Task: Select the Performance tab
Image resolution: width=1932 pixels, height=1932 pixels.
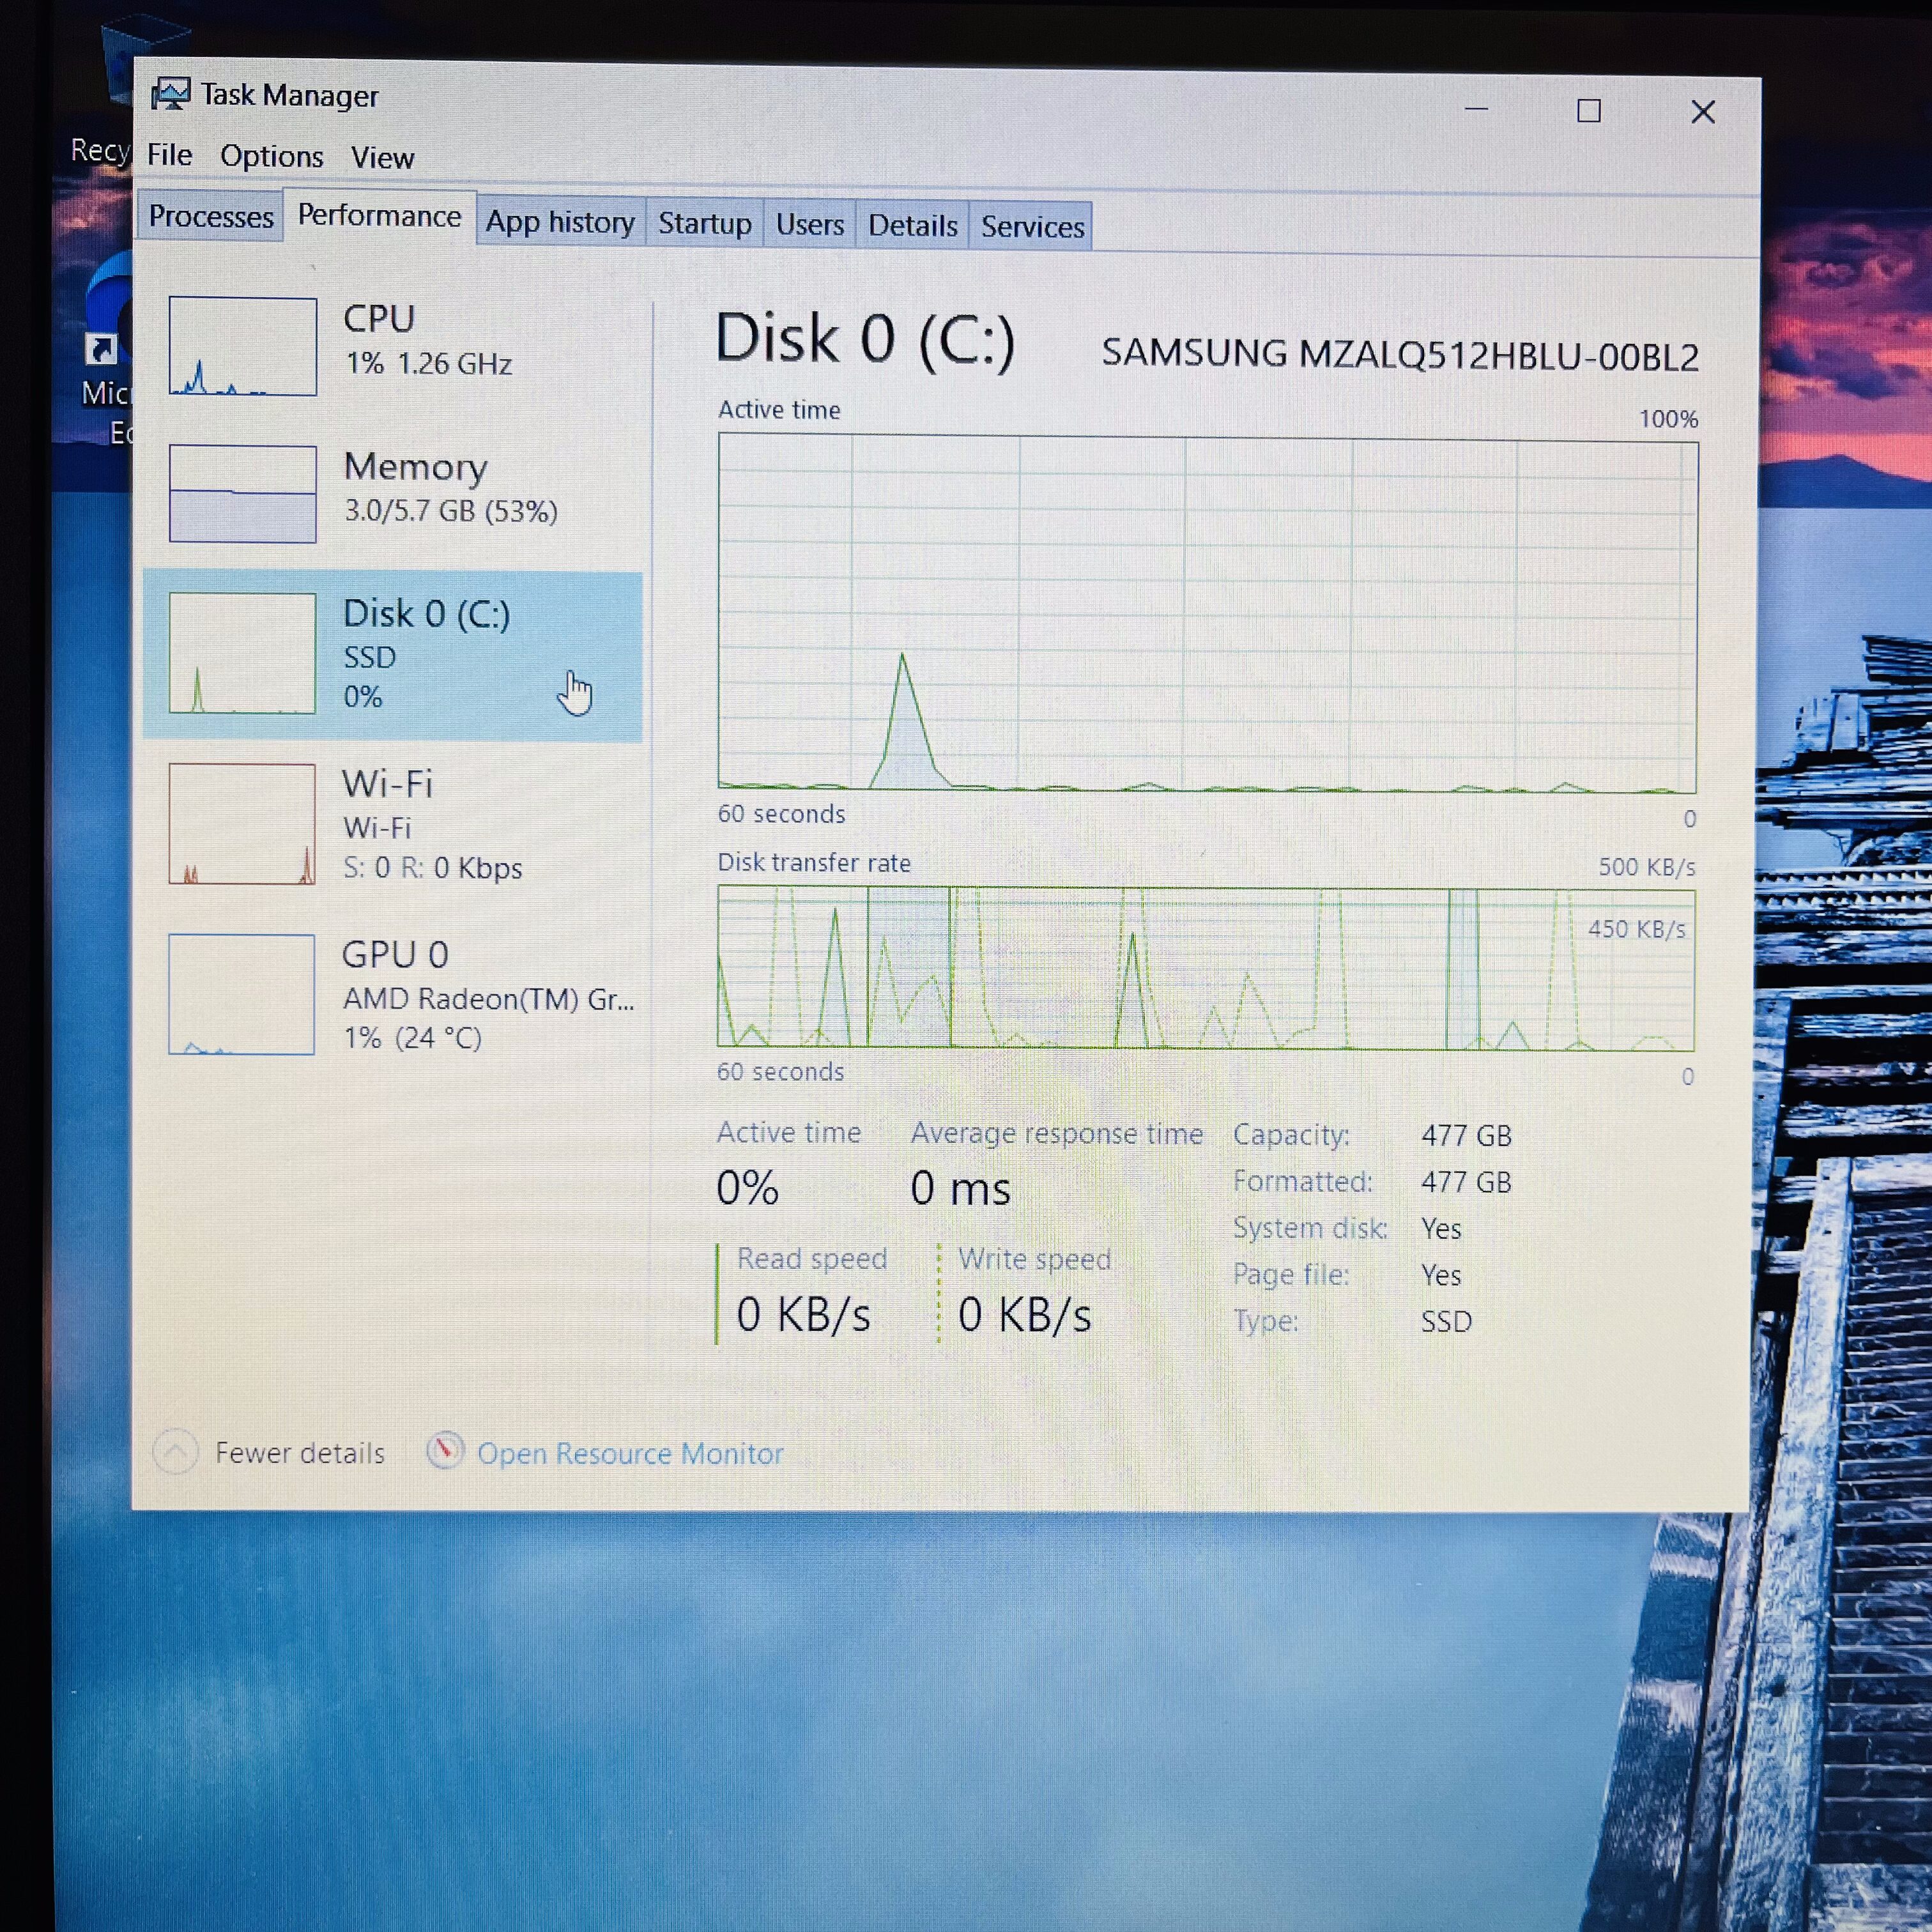Action: tap(379, 215)
